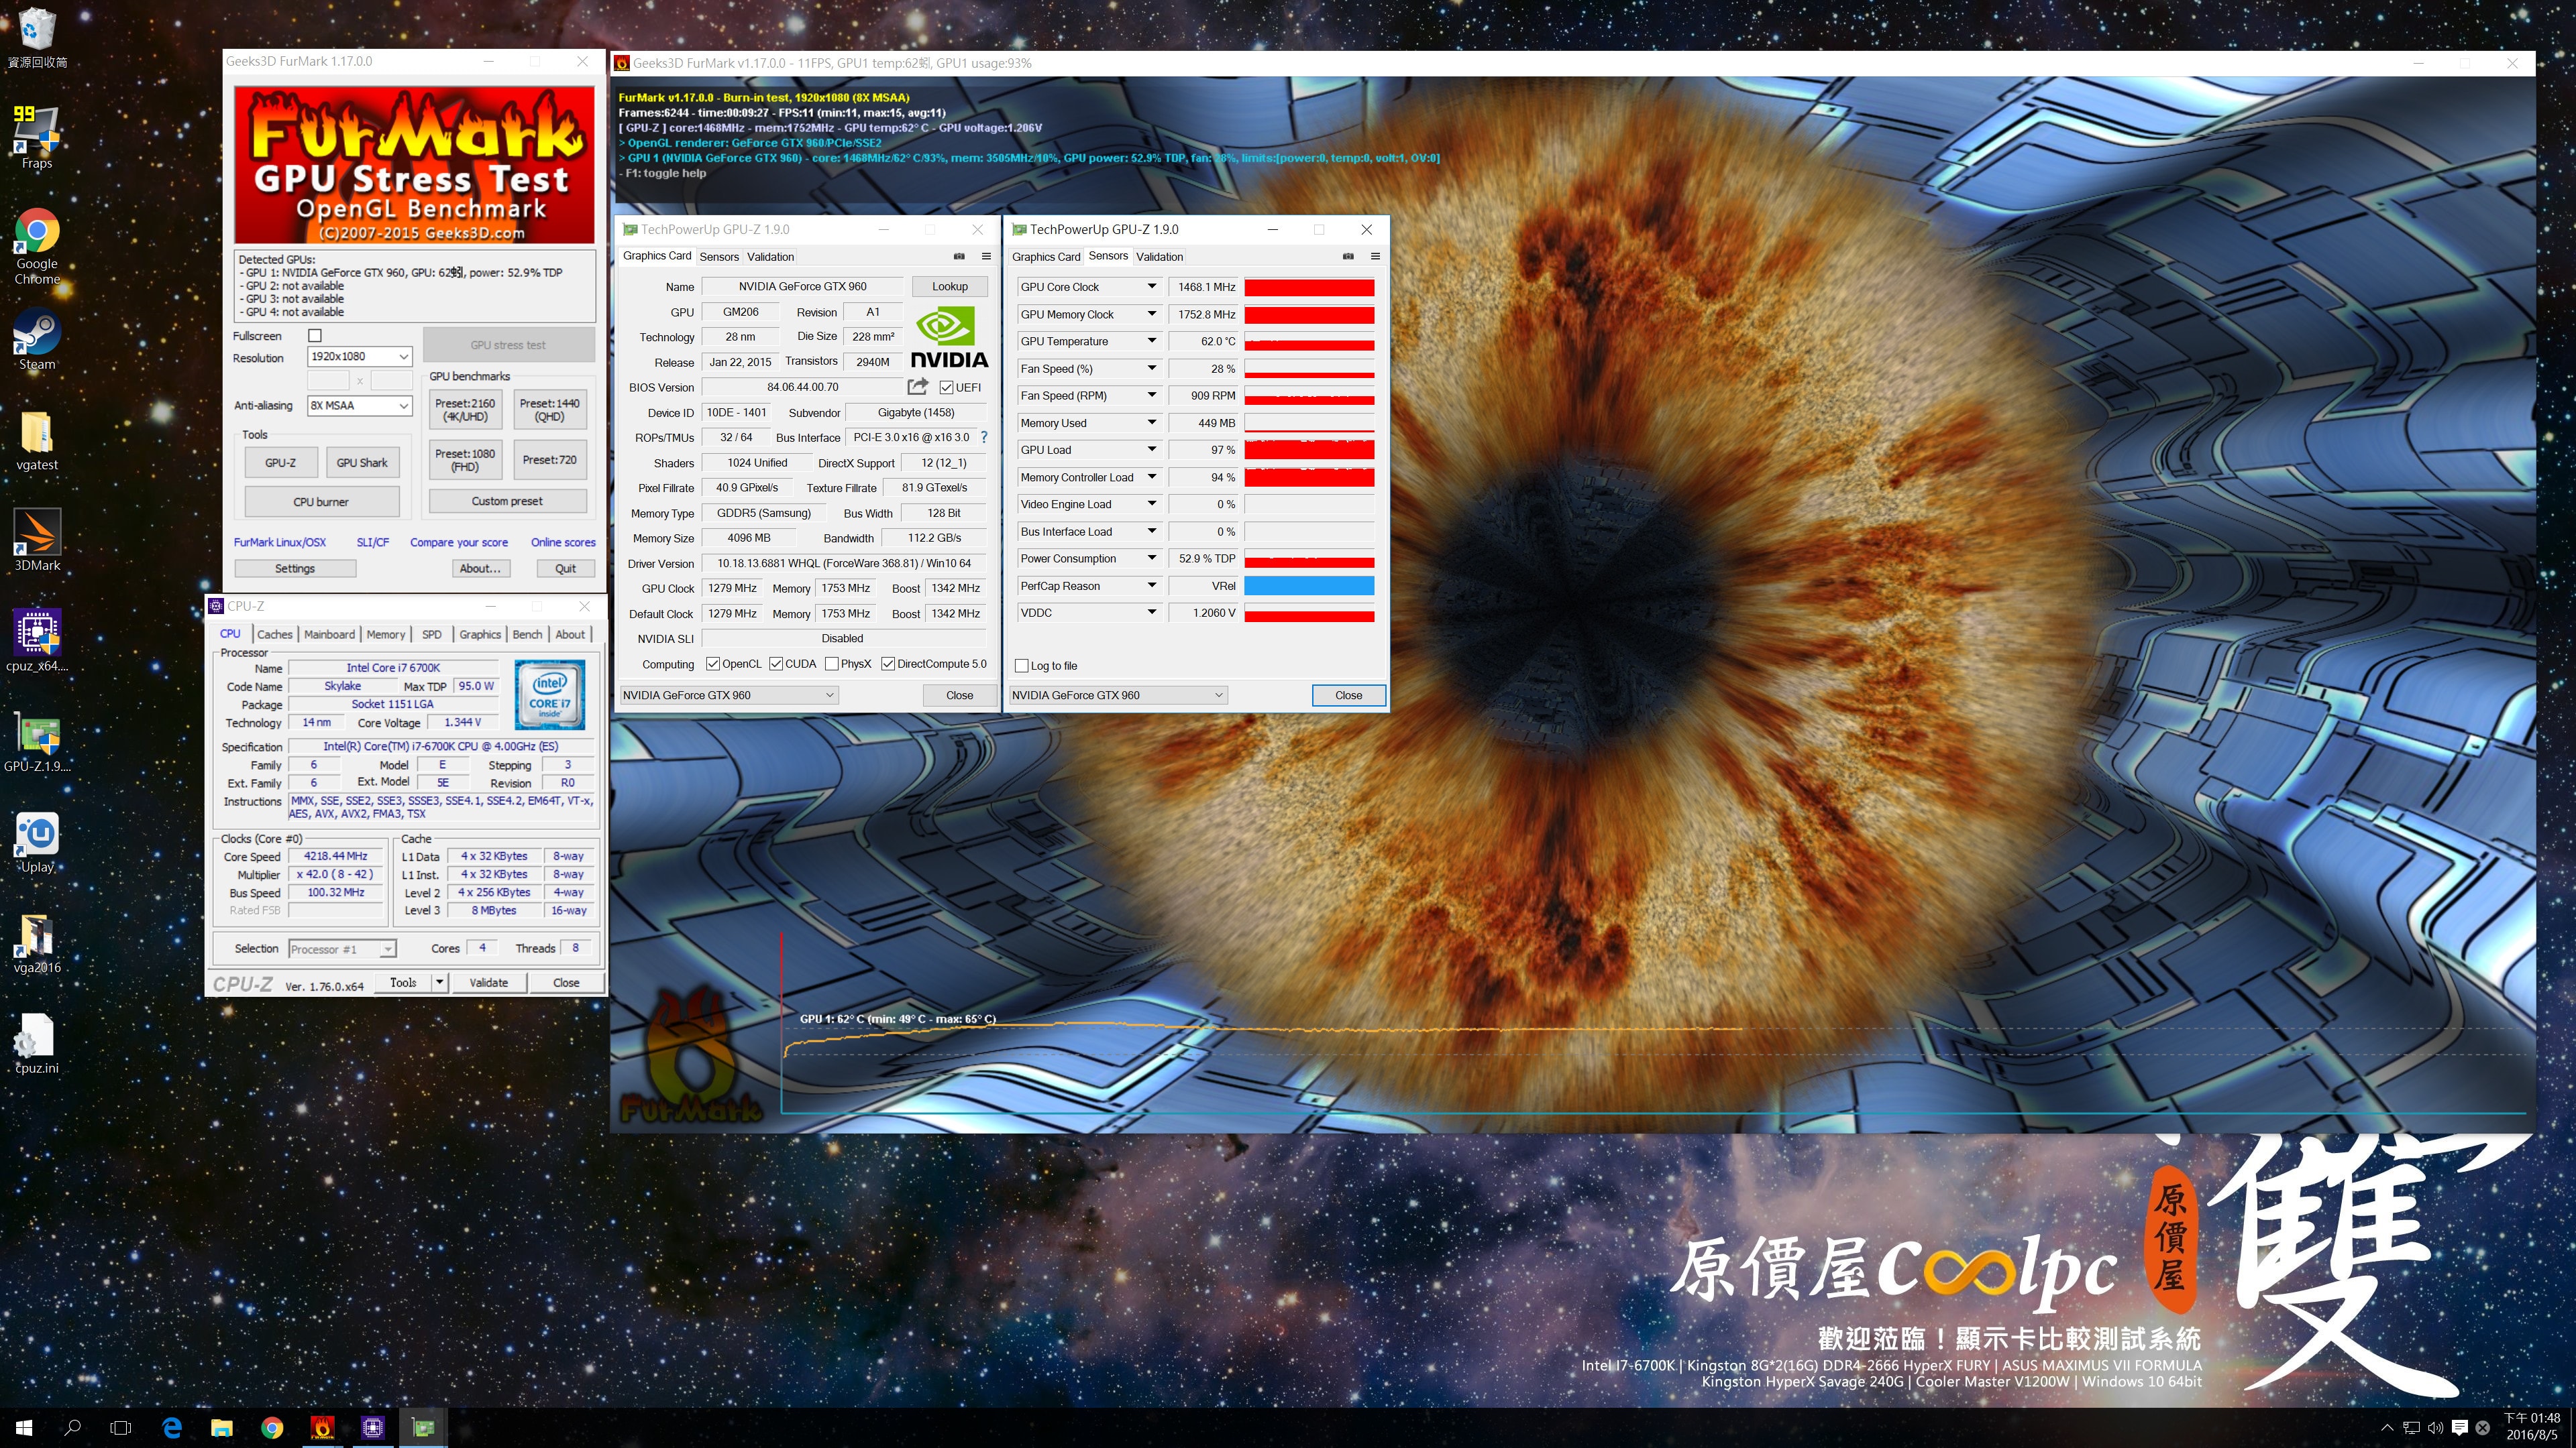Click the FurMark GPU Stress Test banner
This screenshot has width=2576, height=1448.
(x=414, y=165)
